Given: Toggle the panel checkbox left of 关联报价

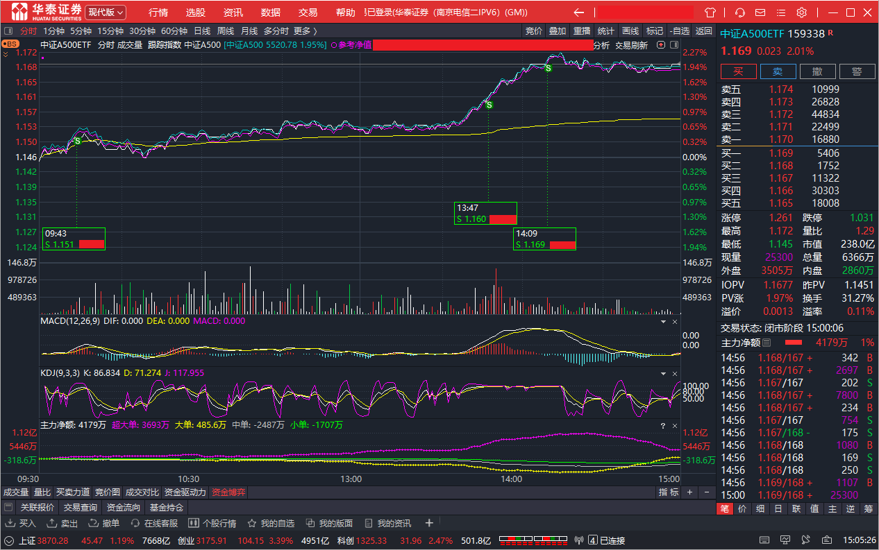Looking at the screenshot, I should [8, 508].
